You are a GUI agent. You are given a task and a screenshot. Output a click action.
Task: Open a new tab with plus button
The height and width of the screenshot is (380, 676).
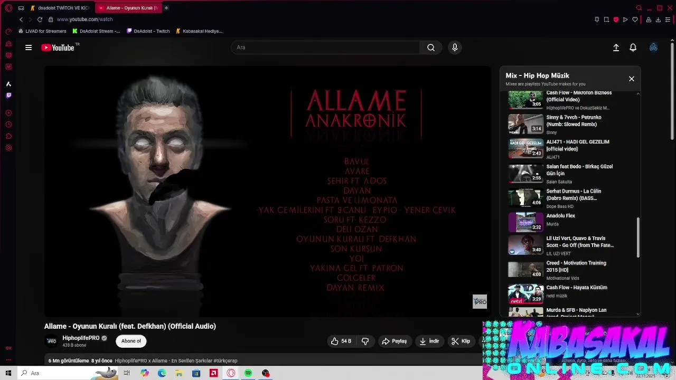coord(166,8)
